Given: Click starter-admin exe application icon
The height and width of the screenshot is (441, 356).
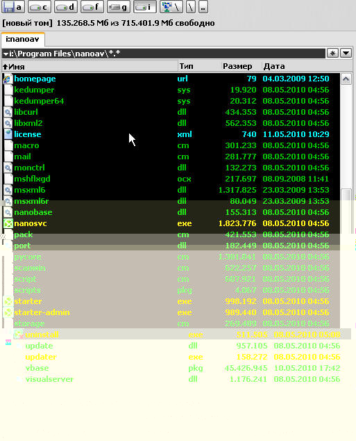Looking at the screenshot, I should pyautogui.click(x=8, y=312).
